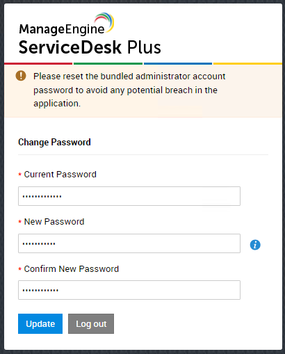Click the red asterisk beside New Password
Image resolution: width=285 pixels, height=354 pixels.
pyautogui.click(x=20, y=222)
